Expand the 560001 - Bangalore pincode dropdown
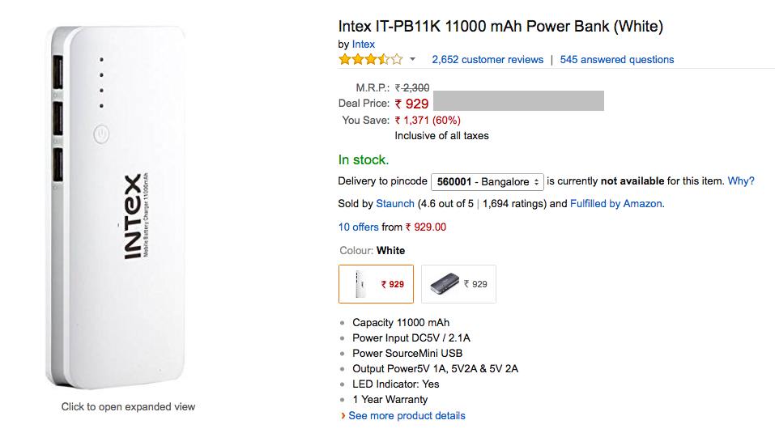The height and width of the screenshot is (433, 775). point(487,181)
